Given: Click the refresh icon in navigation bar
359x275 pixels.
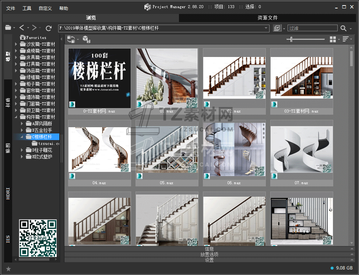Looking at the screenshot, I should pos(49,28).
